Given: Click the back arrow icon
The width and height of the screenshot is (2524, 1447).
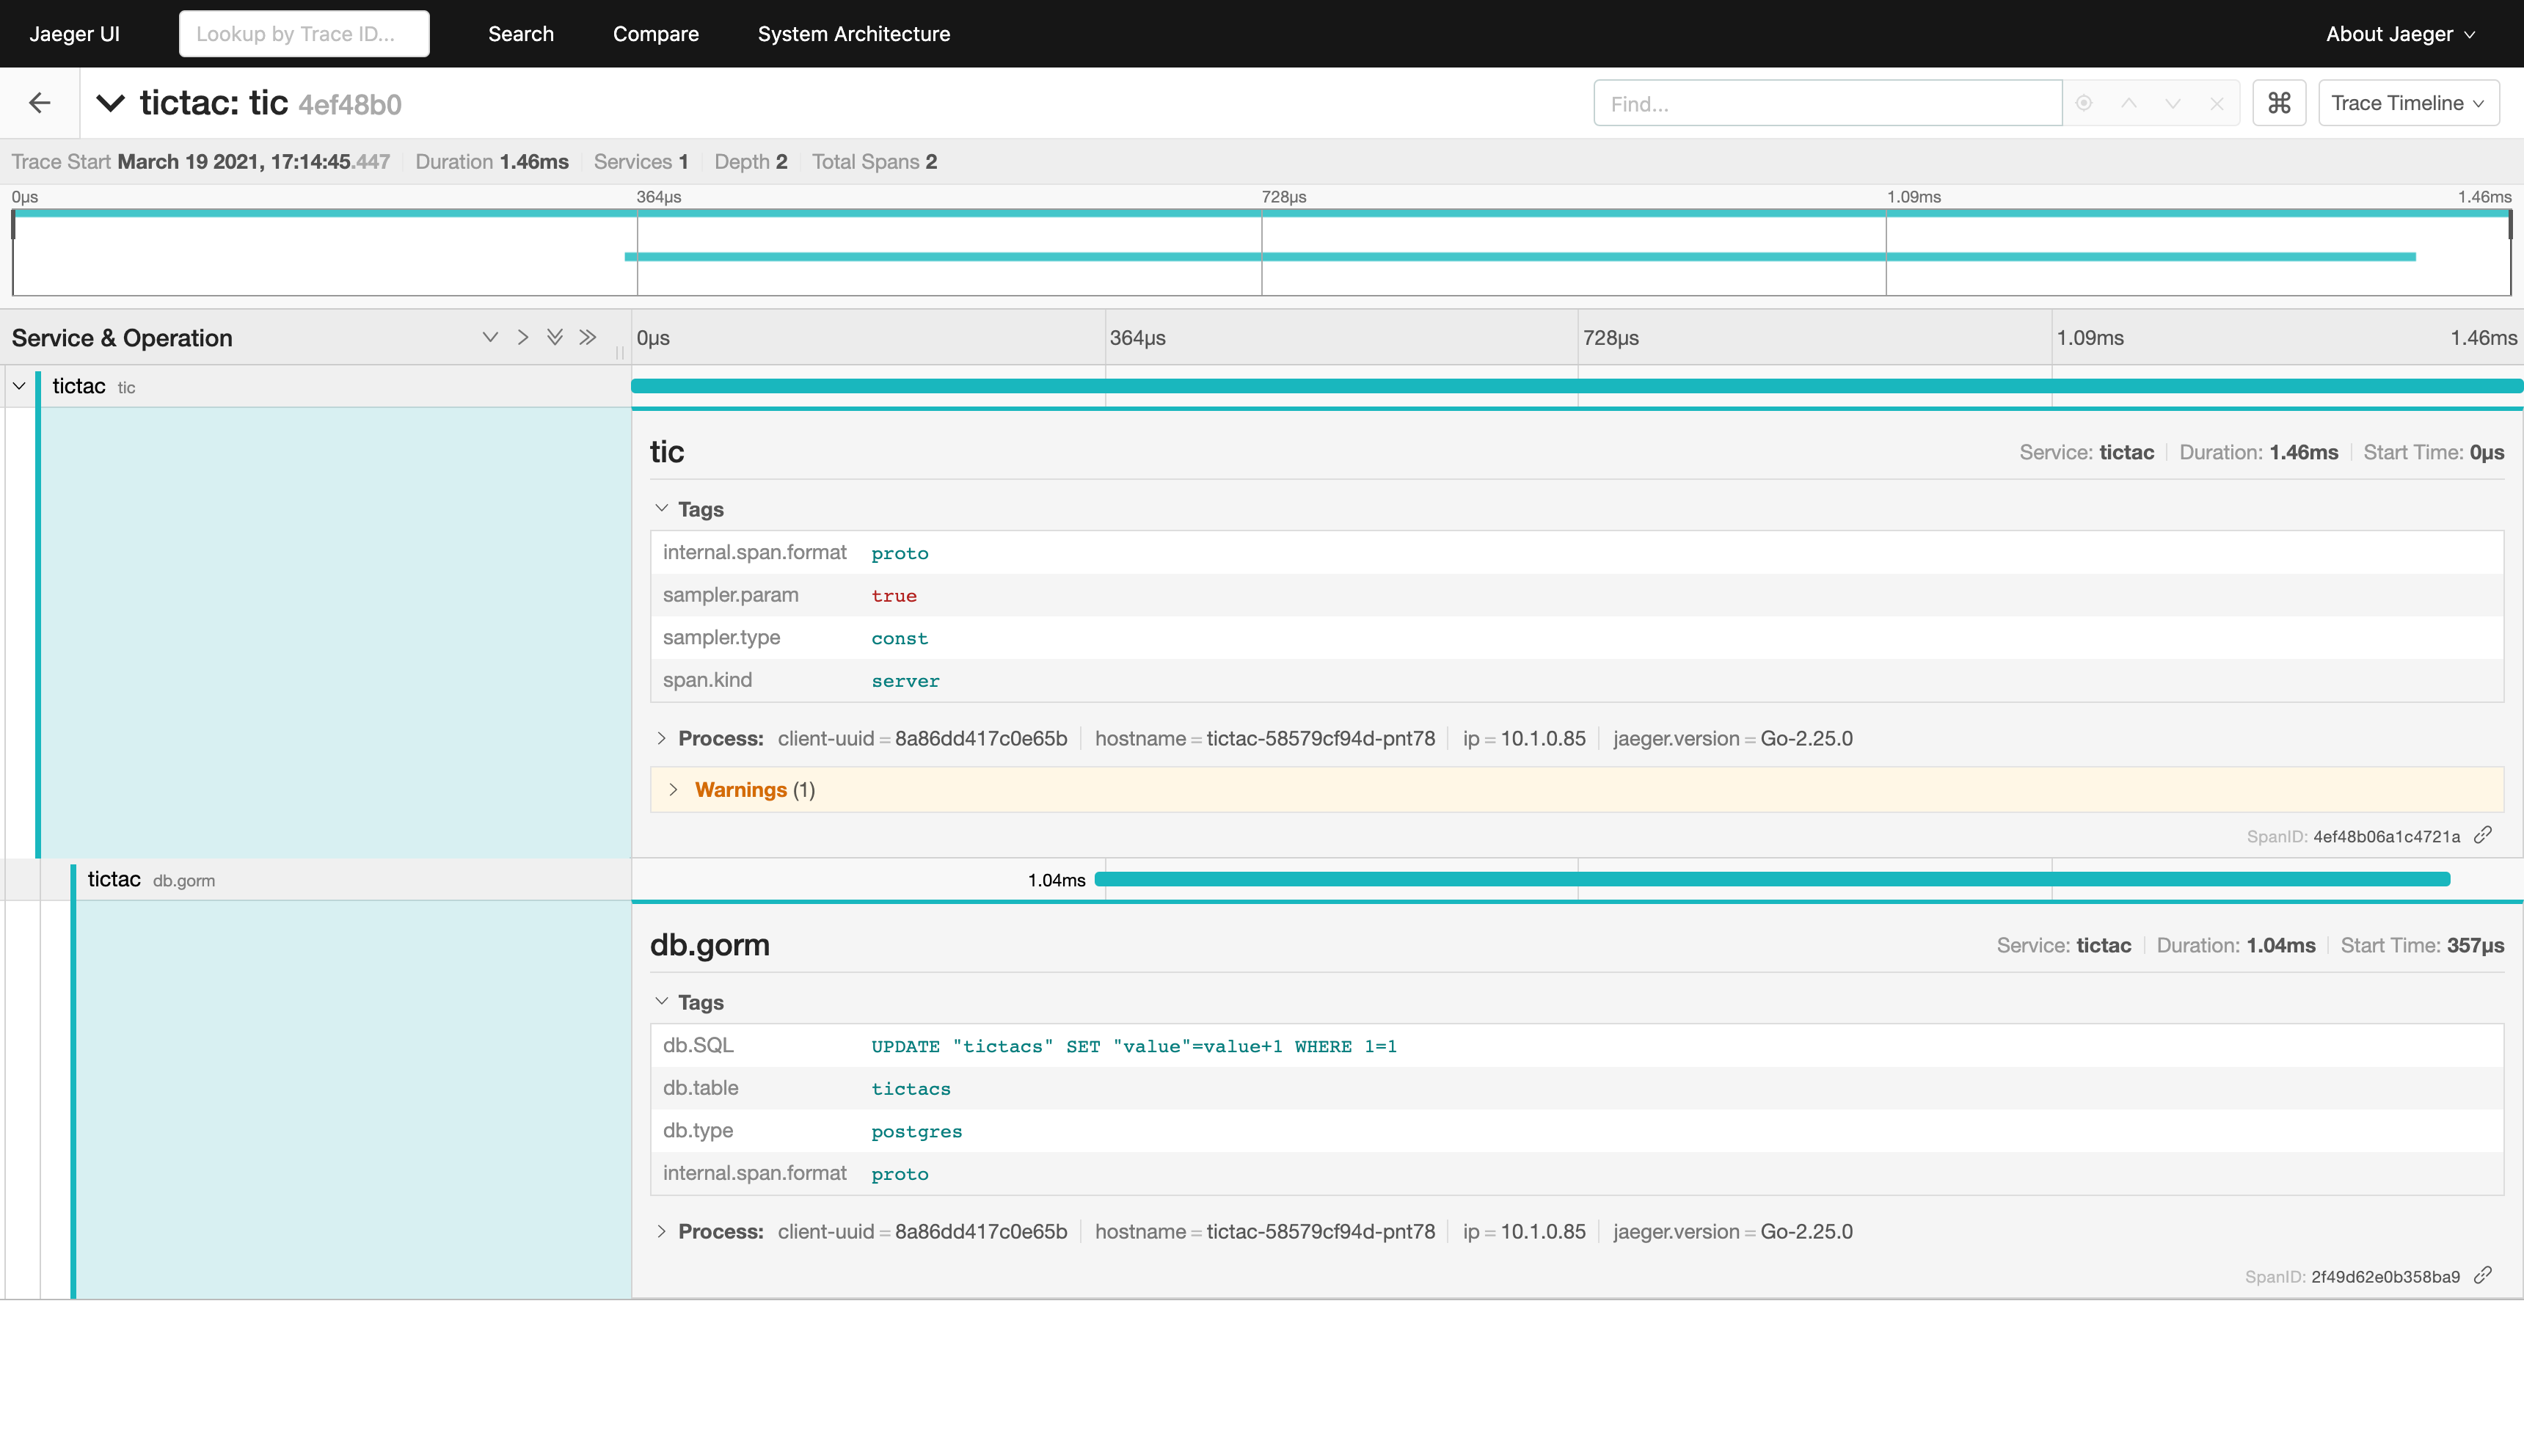Looking at the screenshot, I should [40, 103].
